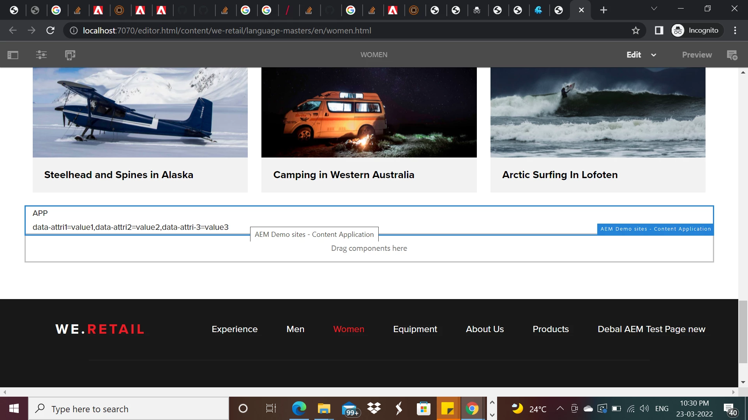Open the emulator device icon
The image size is (748, 420).
tap(70, 55)
